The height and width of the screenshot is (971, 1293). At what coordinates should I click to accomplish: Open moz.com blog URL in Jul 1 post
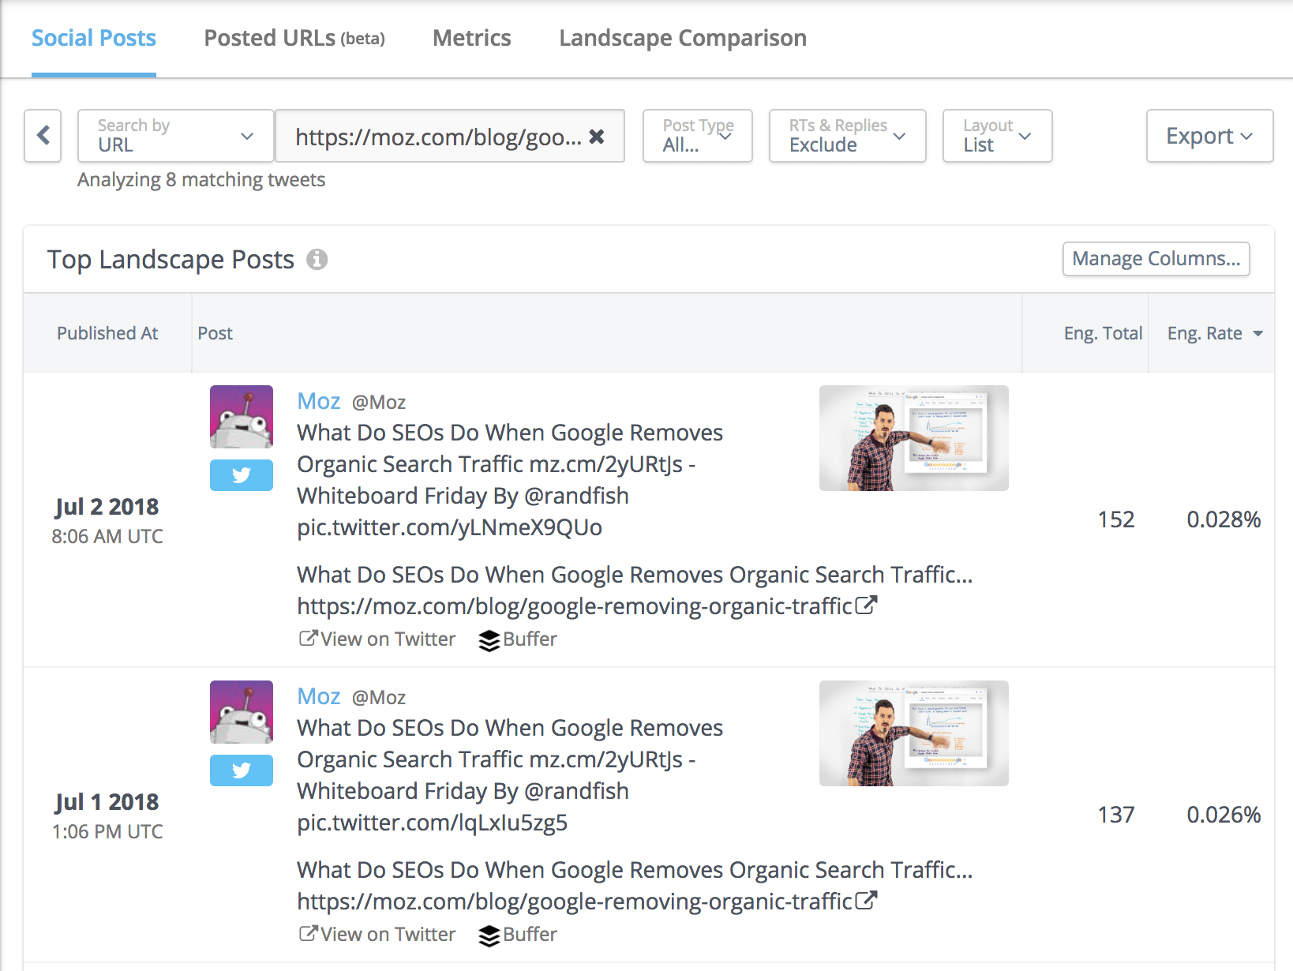pos(575,902)
